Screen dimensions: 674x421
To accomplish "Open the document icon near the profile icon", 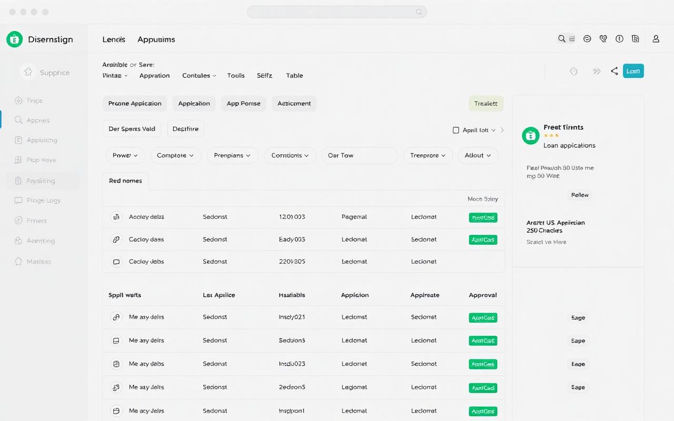I will 636,38.
